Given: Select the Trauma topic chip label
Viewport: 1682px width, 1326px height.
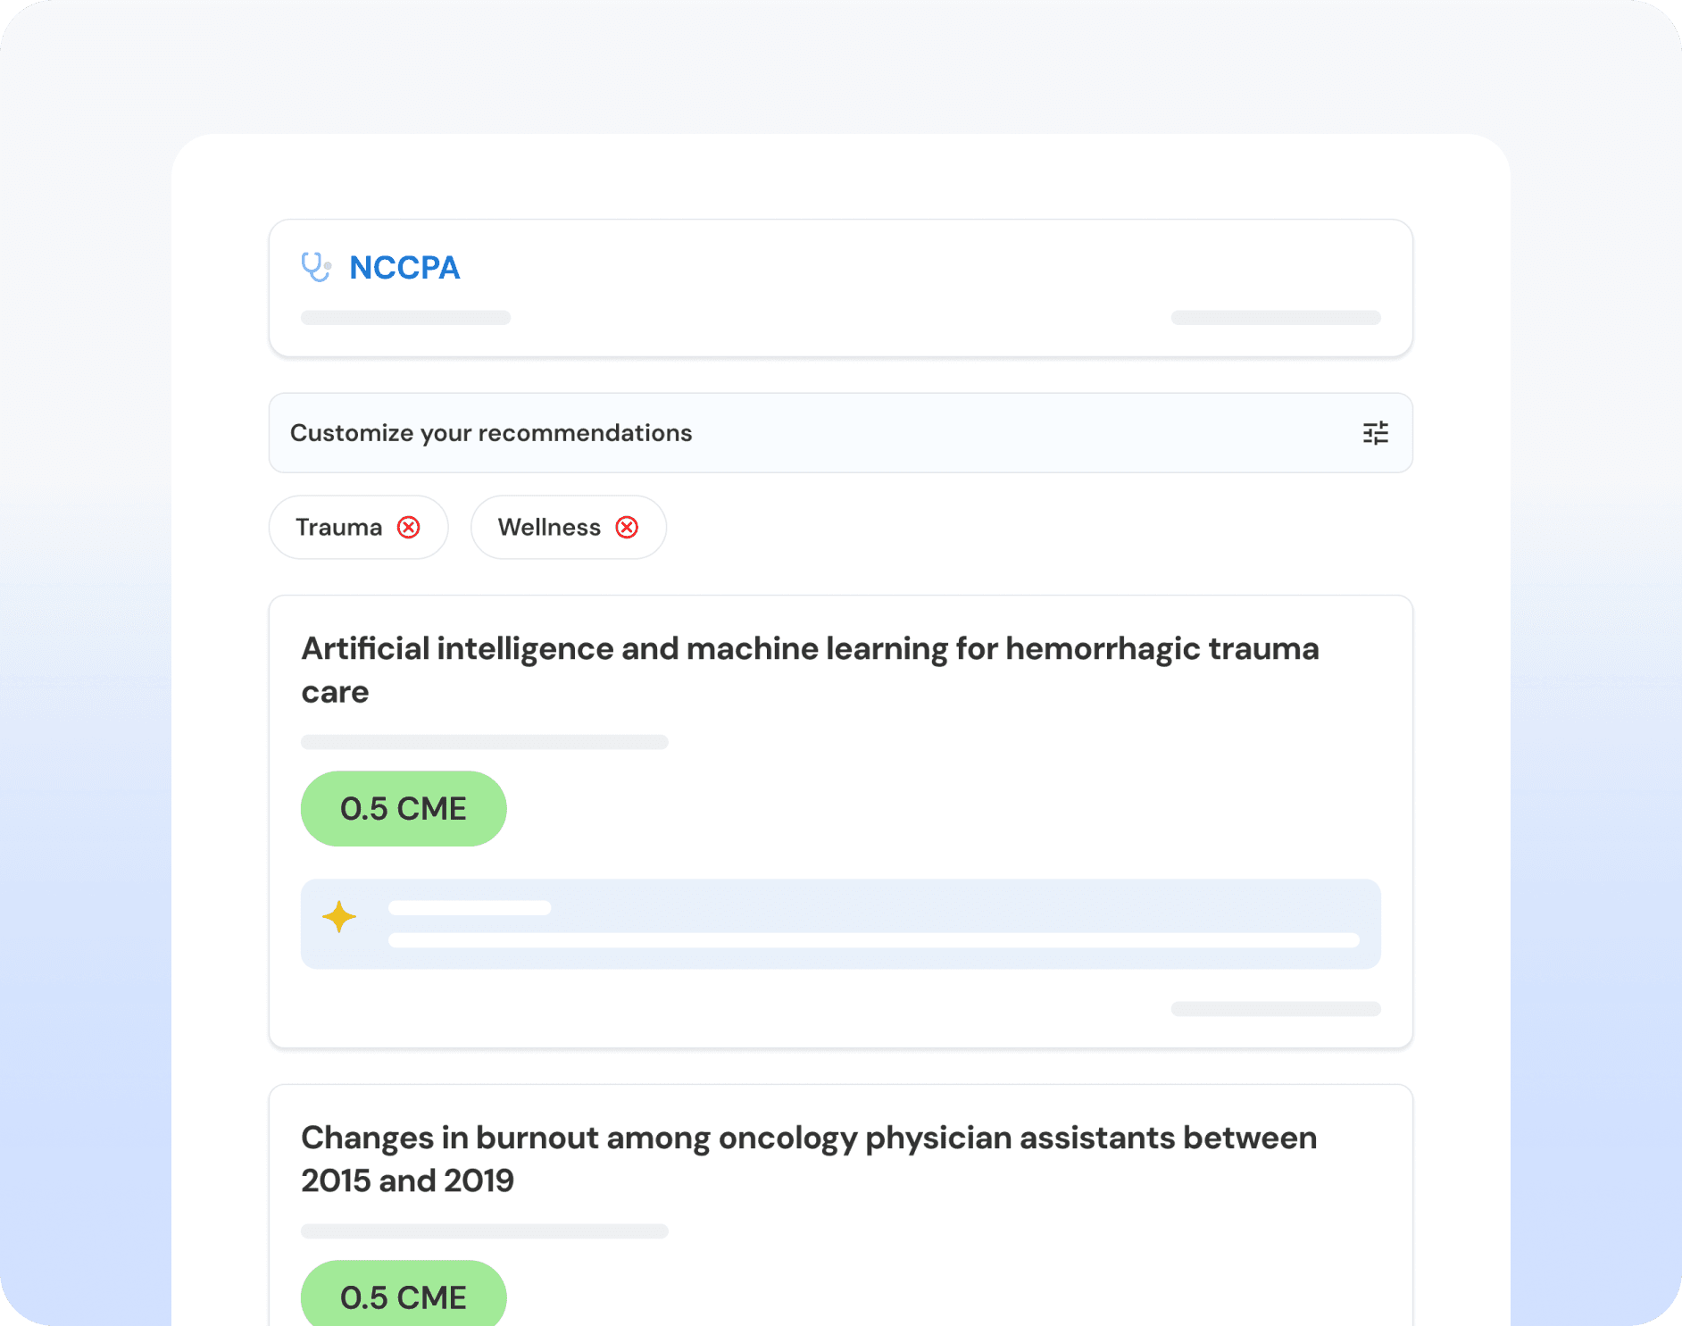Looking at the screenshot, I should coord(339,528).
